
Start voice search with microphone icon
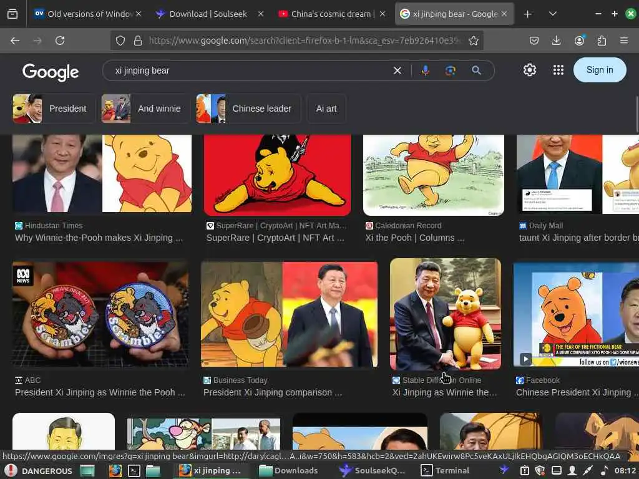pos(425,70)
